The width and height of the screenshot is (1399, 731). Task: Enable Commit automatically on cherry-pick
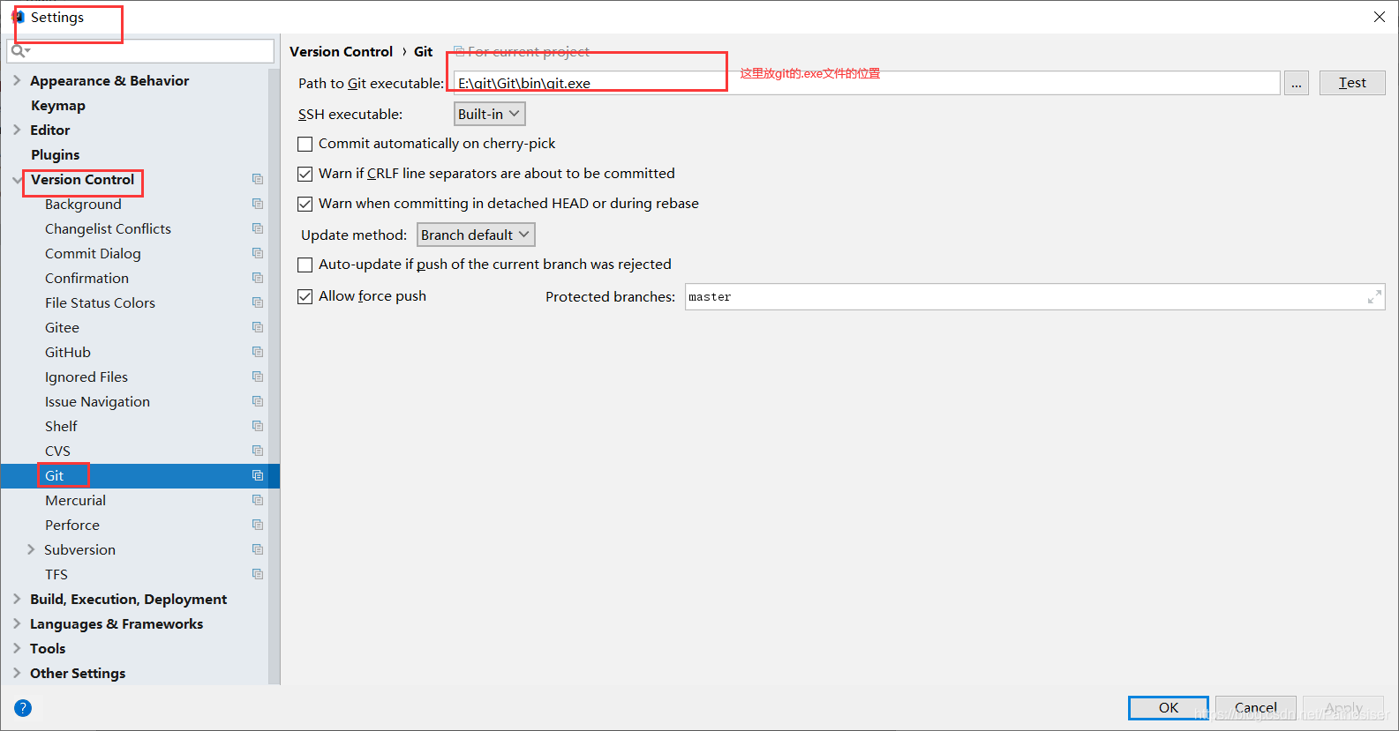click(x=305, y=144)
